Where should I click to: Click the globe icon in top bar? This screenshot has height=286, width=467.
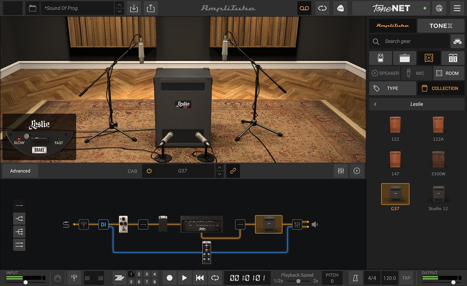tap(439, 8)
